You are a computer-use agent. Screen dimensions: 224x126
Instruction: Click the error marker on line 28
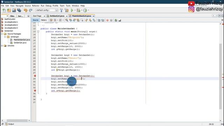click(x=35, y=76)
